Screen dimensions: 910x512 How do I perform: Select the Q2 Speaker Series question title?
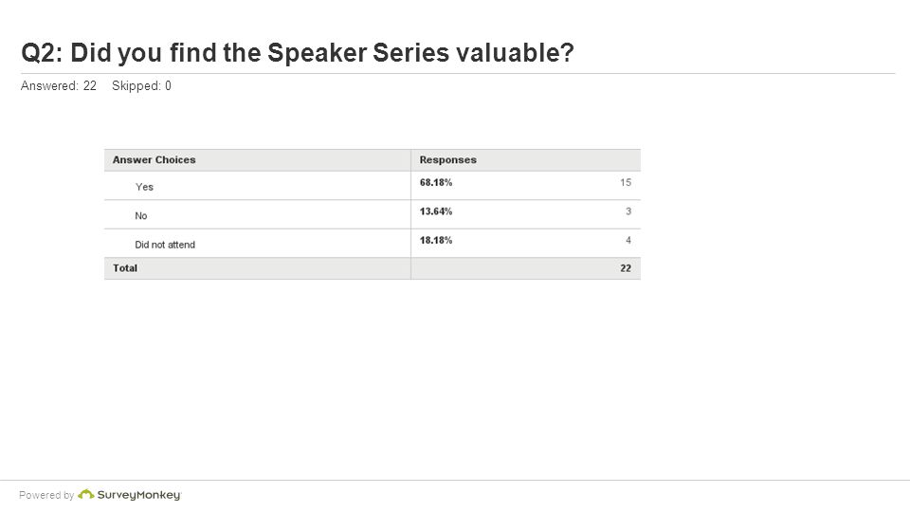pos(297,53)
